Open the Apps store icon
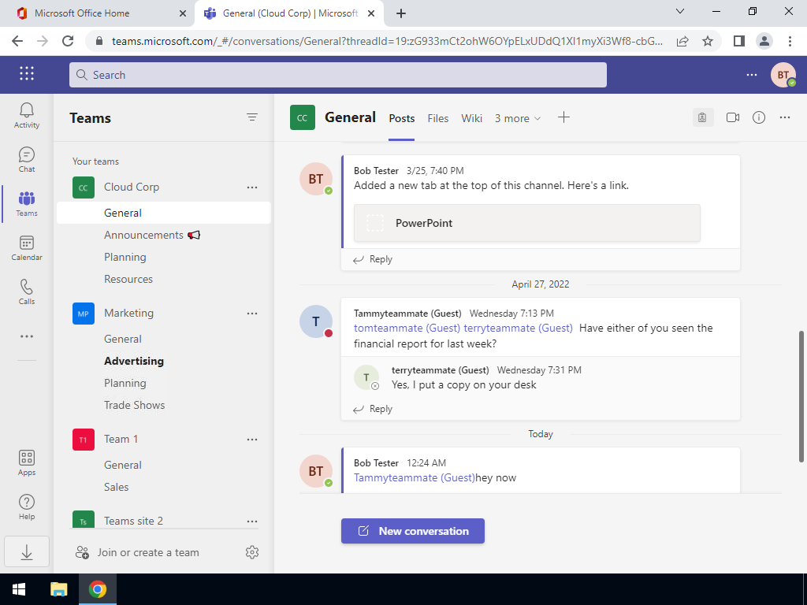This screenshot has height=605, width=807. click(27, 463)
